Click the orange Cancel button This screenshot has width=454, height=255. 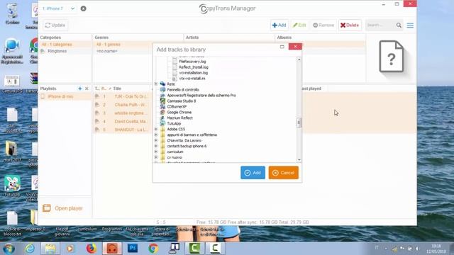point(283,173)
